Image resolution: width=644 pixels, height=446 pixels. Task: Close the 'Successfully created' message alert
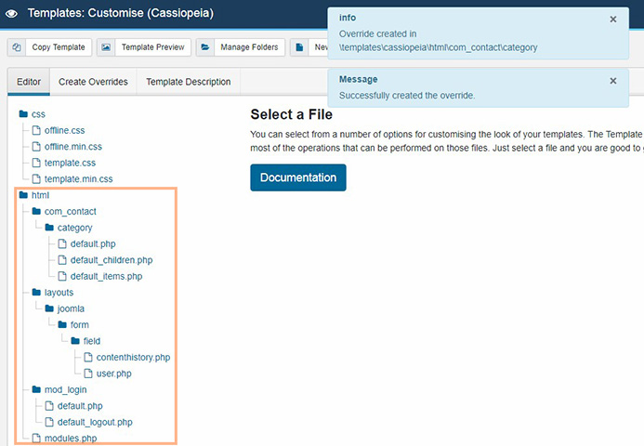coord(612,81)
